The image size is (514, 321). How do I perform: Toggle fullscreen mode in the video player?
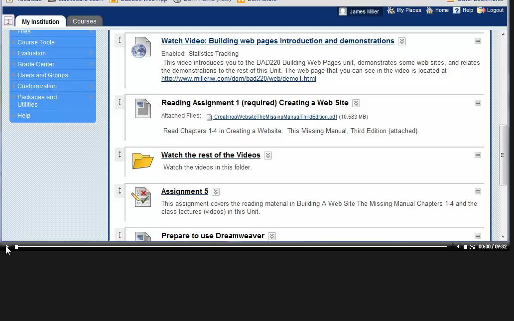coord(472,247)
